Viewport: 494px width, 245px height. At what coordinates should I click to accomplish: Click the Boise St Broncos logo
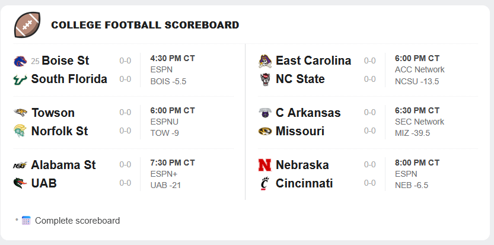pos(20,61)
